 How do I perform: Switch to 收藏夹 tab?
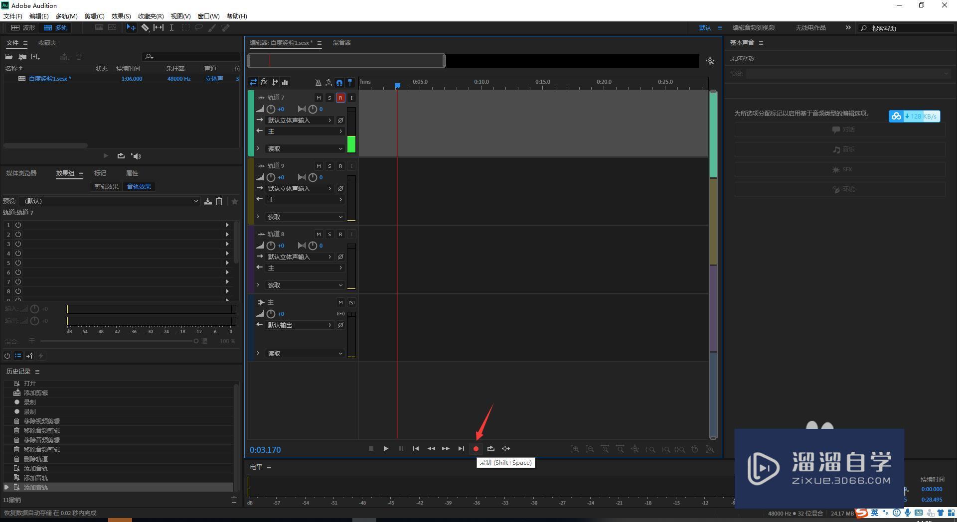point(47,43)
